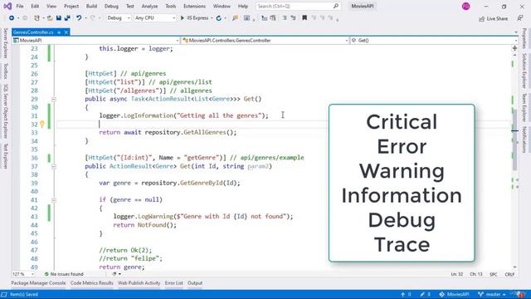Collapse the if block at line 41
This screenshot has height=299, width=531.
coord(53,200)
